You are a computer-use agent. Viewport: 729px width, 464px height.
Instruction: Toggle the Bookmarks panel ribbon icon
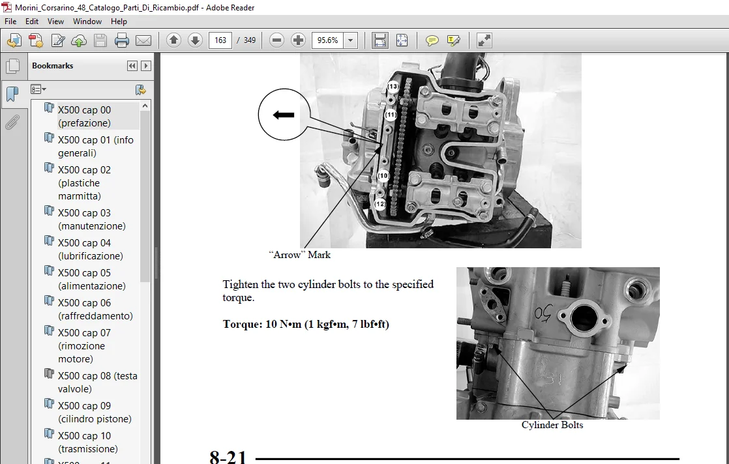click(12, 94)
